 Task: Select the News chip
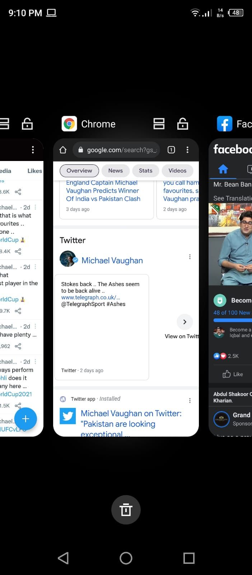[x=116, y=171]
